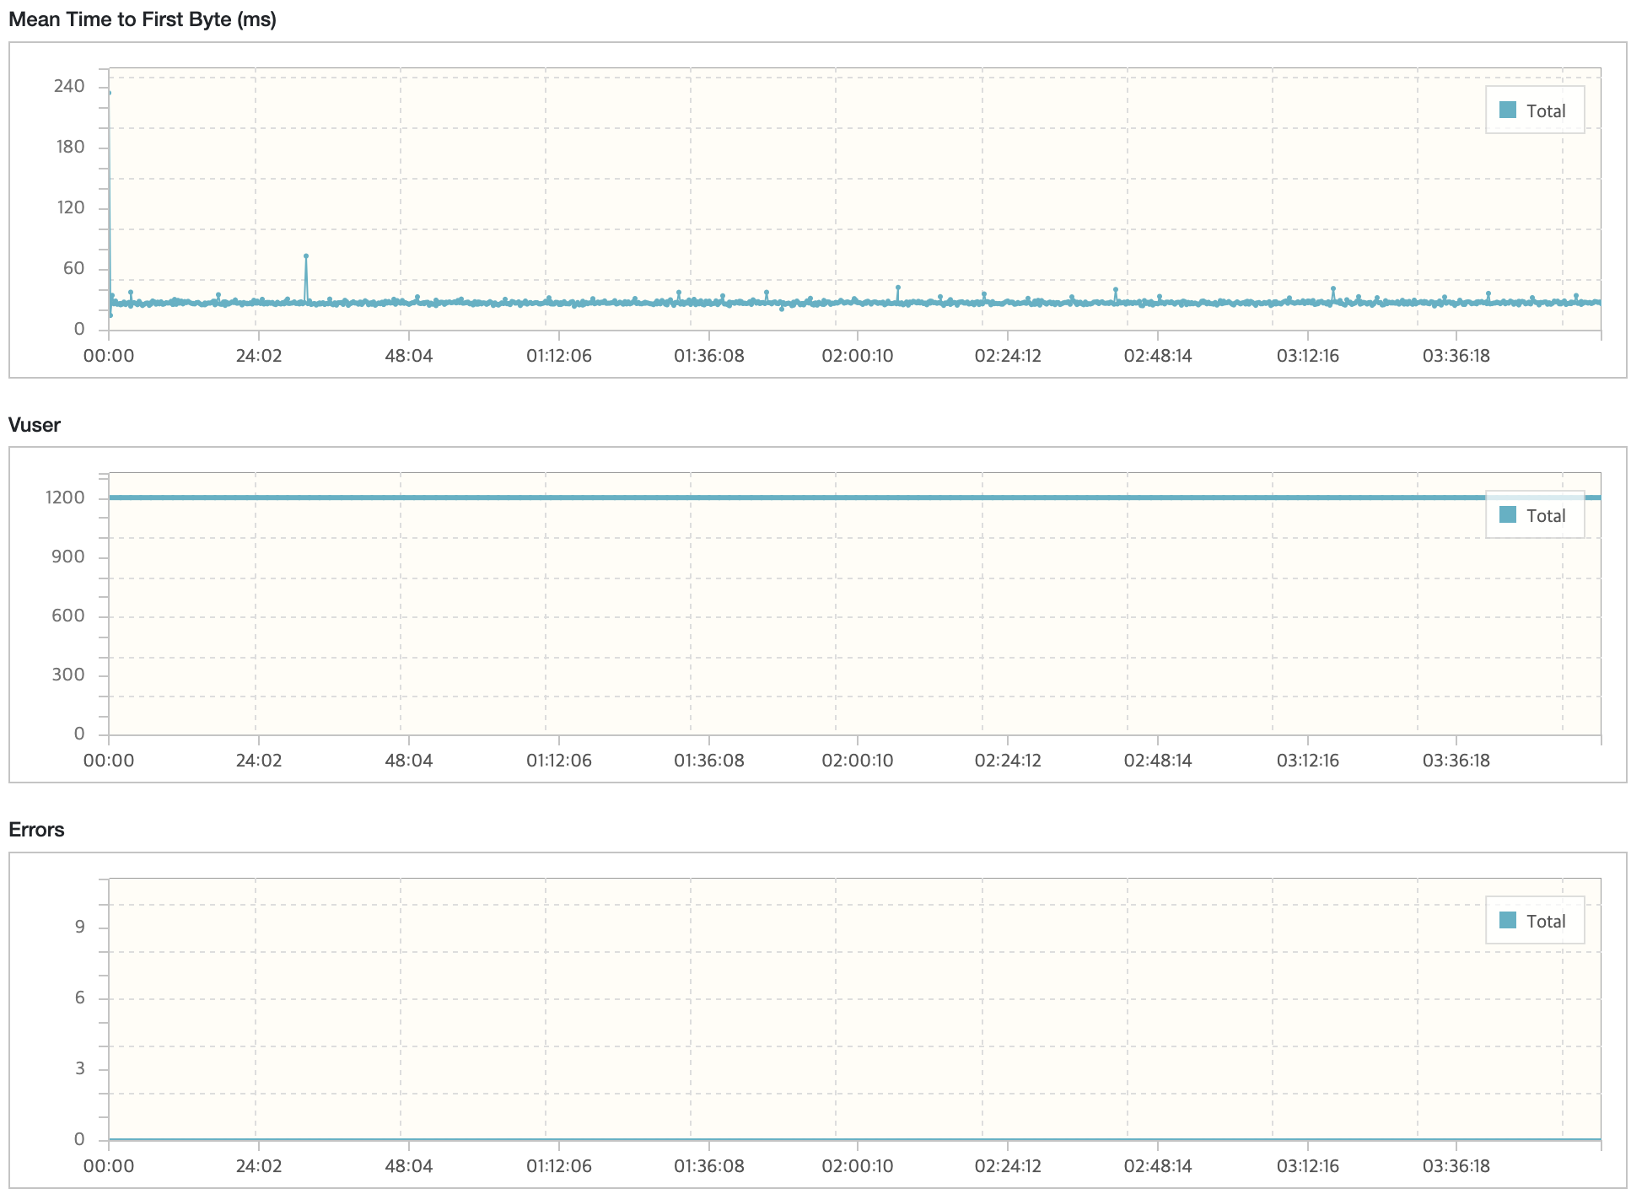Screen dimensions: 1631x1194
Task: Click 01:36:08 label under Mean Time chart
Action: pyautogui.click(x=709, y=356)
